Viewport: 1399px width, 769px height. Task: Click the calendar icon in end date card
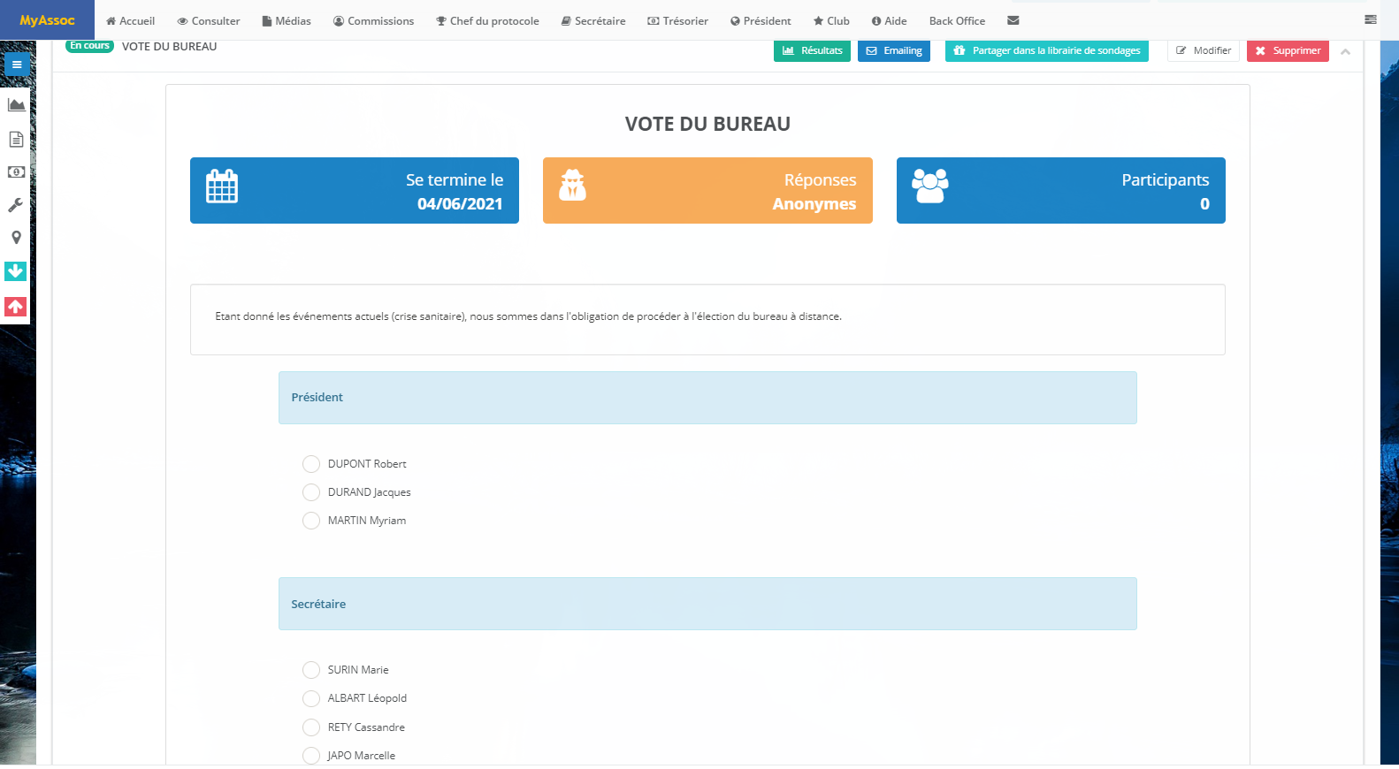tap(222, 187)
